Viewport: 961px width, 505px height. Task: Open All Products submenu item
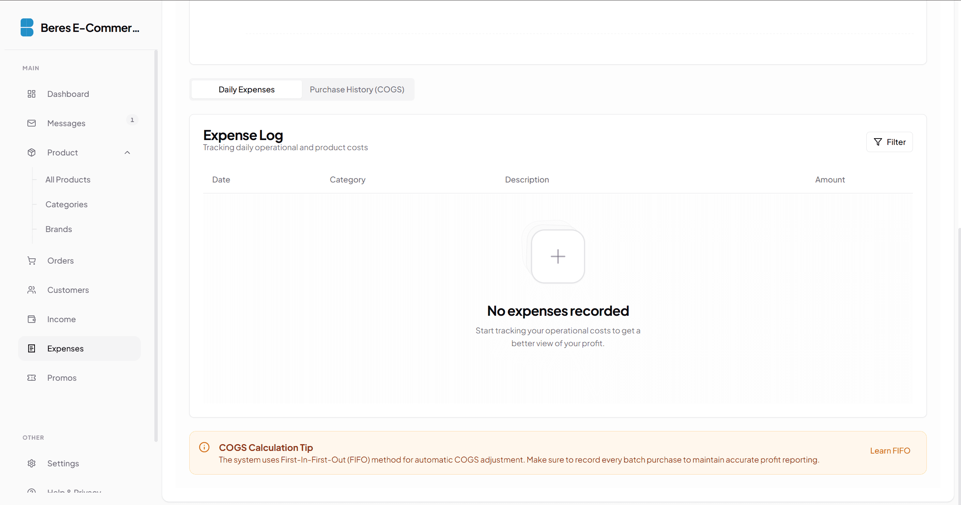(68, 179)
